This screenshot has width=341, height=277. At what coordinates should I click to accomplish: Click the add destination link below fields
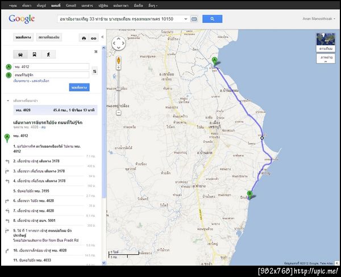(21, 81)
